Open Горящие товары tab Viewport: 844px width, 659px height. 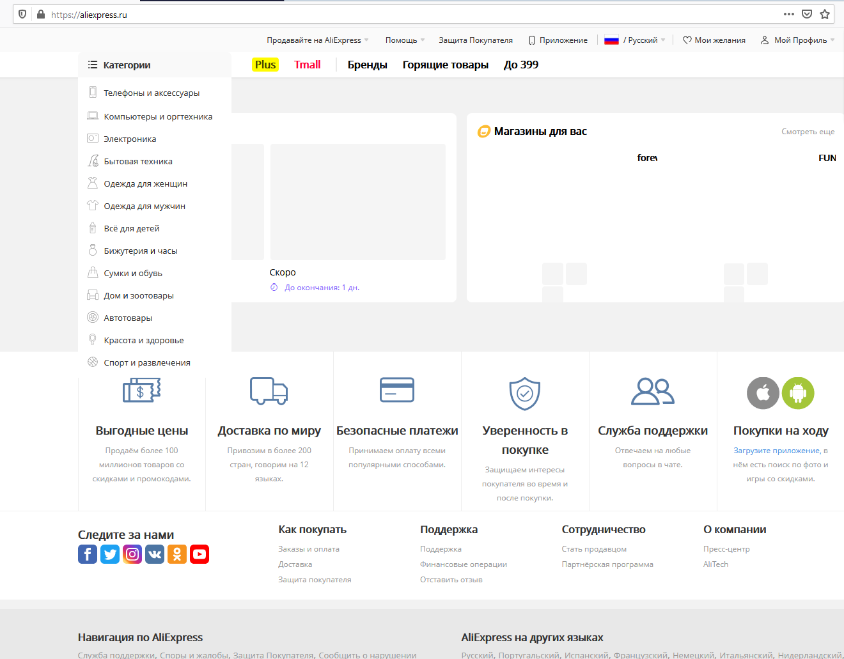tap(446, 65)
